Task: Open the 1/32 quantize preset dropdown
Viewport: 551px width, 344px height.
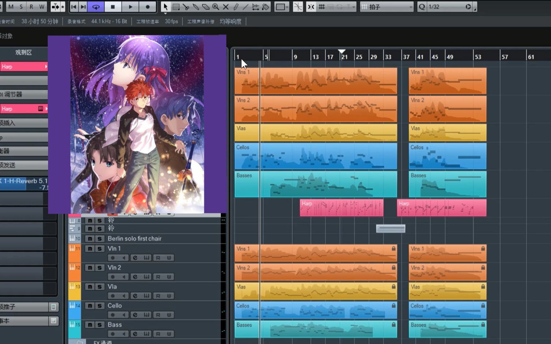Action: pos(450,7)
